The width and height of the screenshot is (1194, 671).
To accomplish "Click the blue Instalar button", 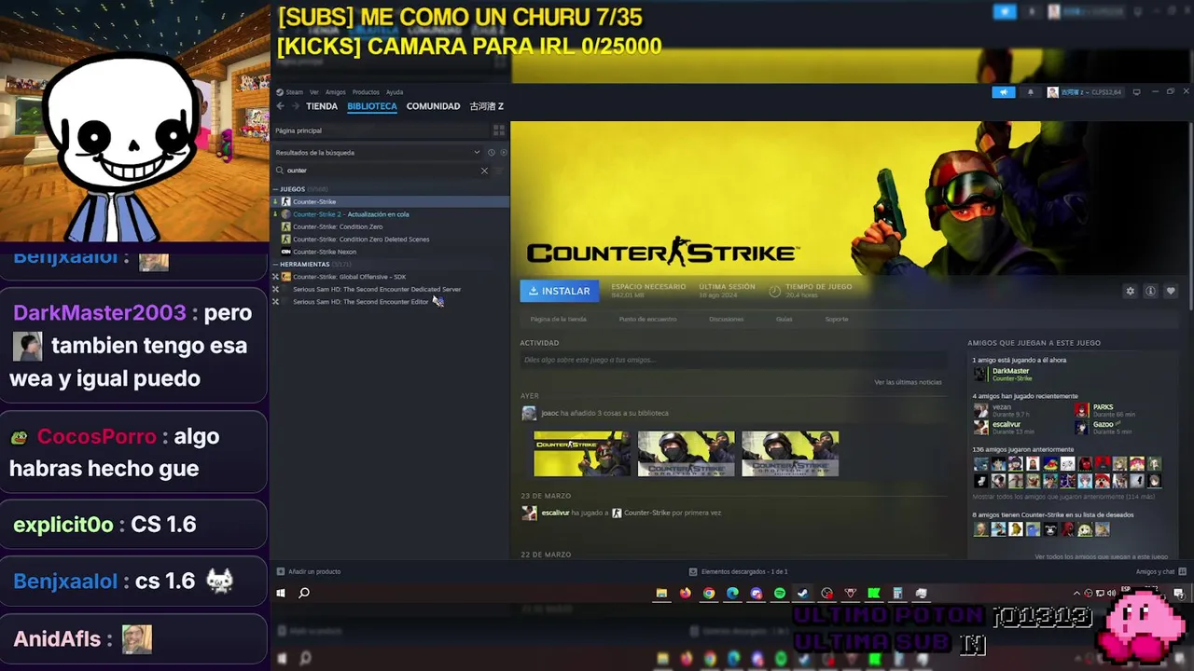I will (559, 291).
